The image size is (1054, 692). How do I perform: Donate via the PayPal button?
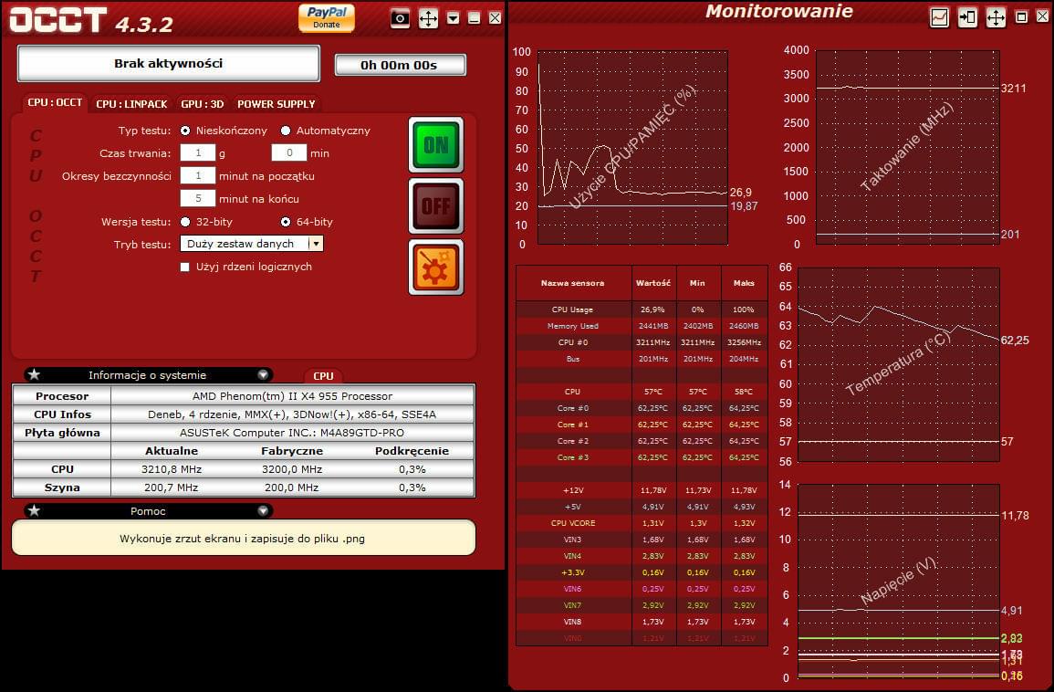pyautogui.click(x=327, y=17)
